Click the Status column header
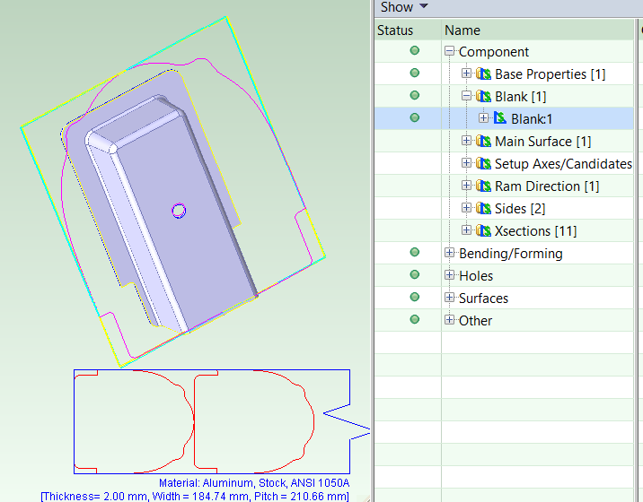Screen dimensions: 643x502 395,30
